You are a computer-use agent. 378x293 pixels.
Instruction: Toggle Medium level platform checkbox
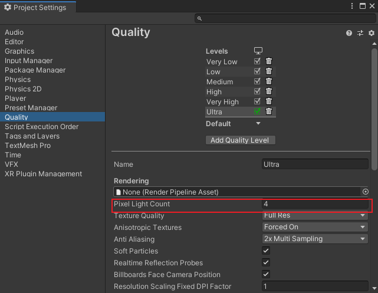click(x=257, y=81)
